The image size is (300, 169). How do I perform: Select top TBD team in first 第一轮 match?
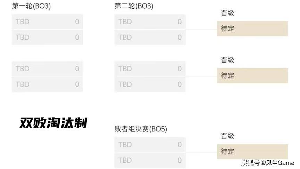47,22
